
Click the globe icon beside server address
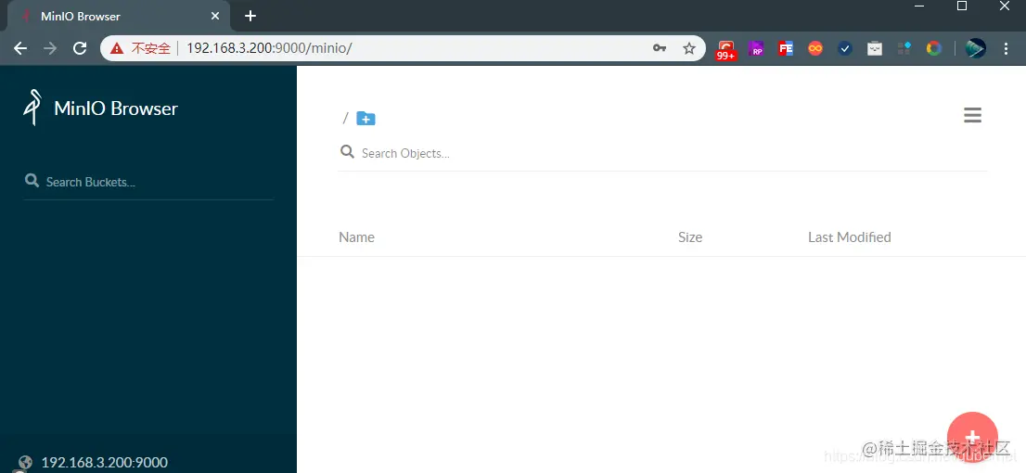click(x=26, y=462)
